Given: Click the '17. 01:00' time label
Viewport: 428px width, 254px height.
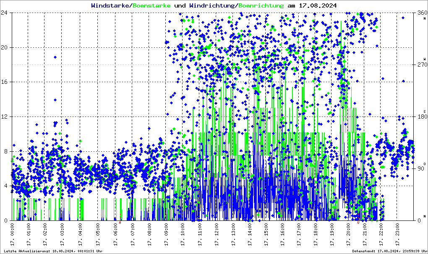Looking at the screenshot, I should [29, 234].
